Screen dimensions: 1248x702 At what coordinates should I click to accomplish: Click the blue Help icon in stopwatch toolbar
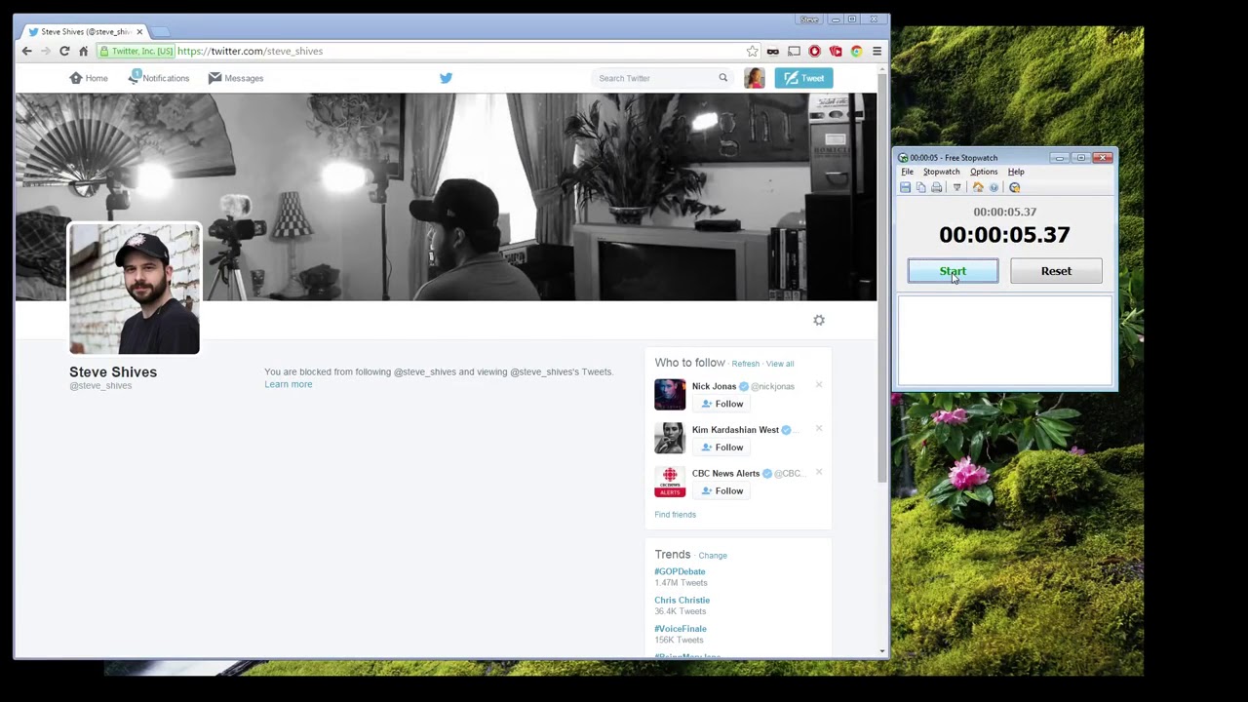(x=994, y=187)
